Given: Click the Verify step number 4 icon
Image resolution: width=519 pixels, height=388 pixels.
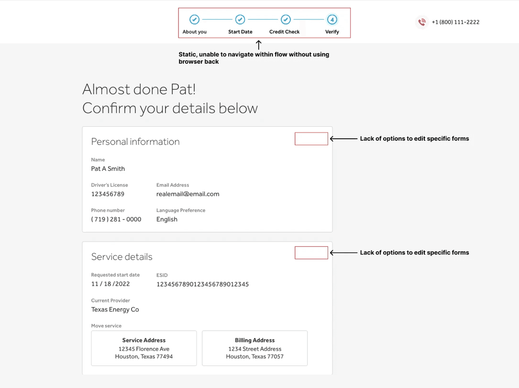Looking at the screenshot, I should click(332, 20).
